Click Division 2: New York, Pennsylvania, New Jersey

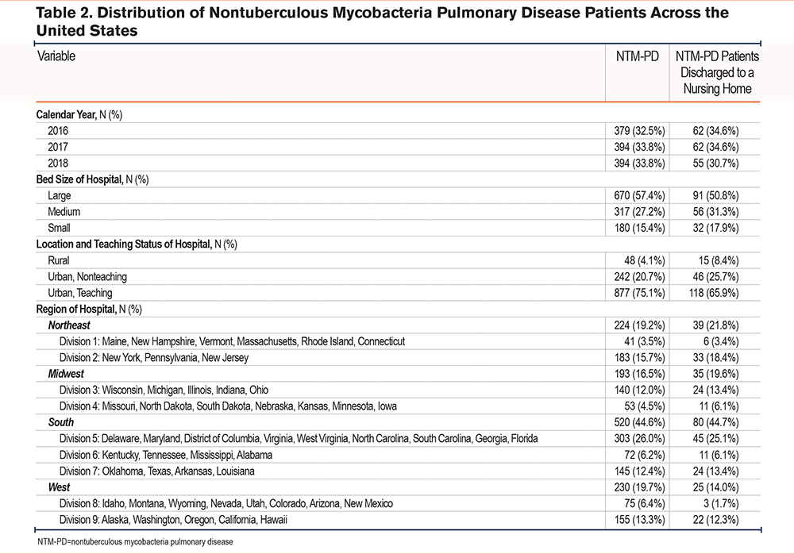[x=154, y=357]
